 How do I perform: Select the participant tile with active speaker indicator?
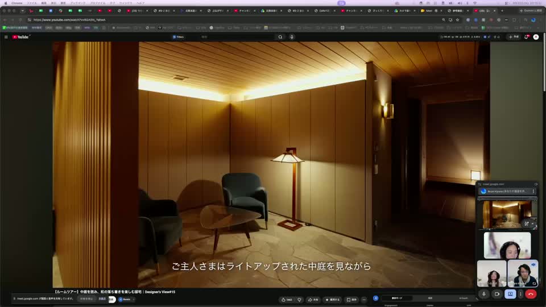tap(523, 273)
